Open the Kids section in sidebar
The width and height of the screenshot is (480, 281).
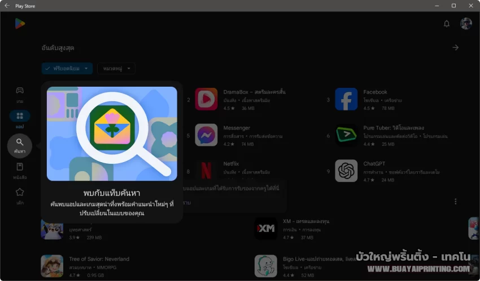[20, 195]
